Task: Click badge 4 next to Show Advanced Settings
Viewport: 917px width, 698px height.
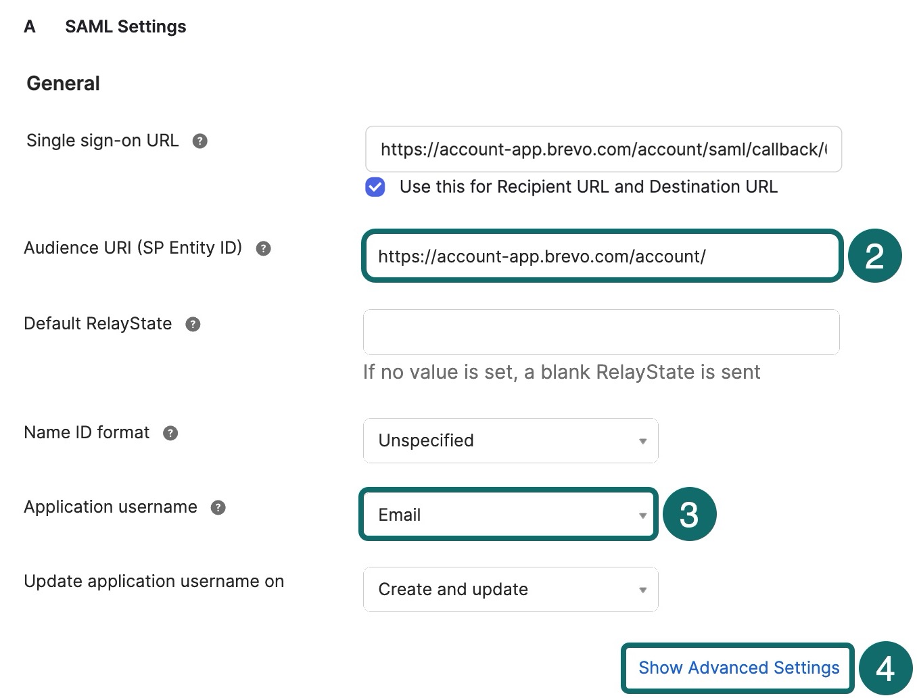Action: [886, 669]
